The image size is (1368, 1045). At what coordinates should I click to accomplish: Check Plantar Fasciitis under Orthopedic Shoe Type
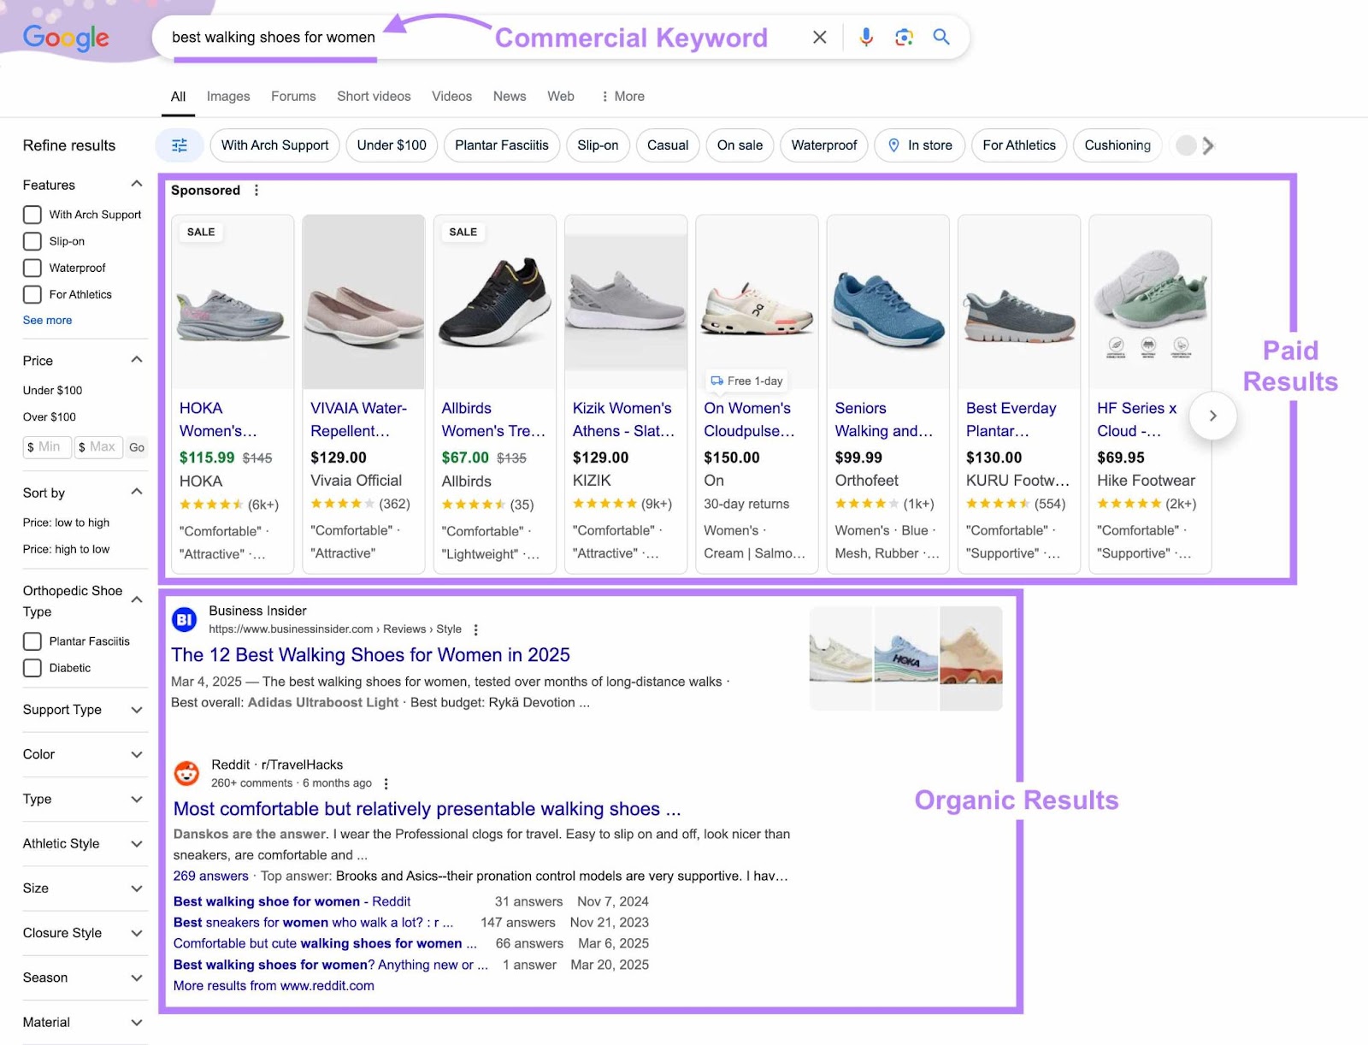point(32,641)
